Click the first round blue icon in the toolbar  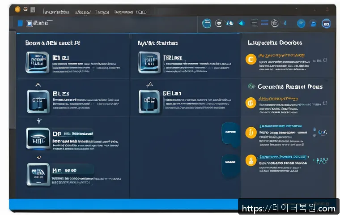(x=207, y=23)
